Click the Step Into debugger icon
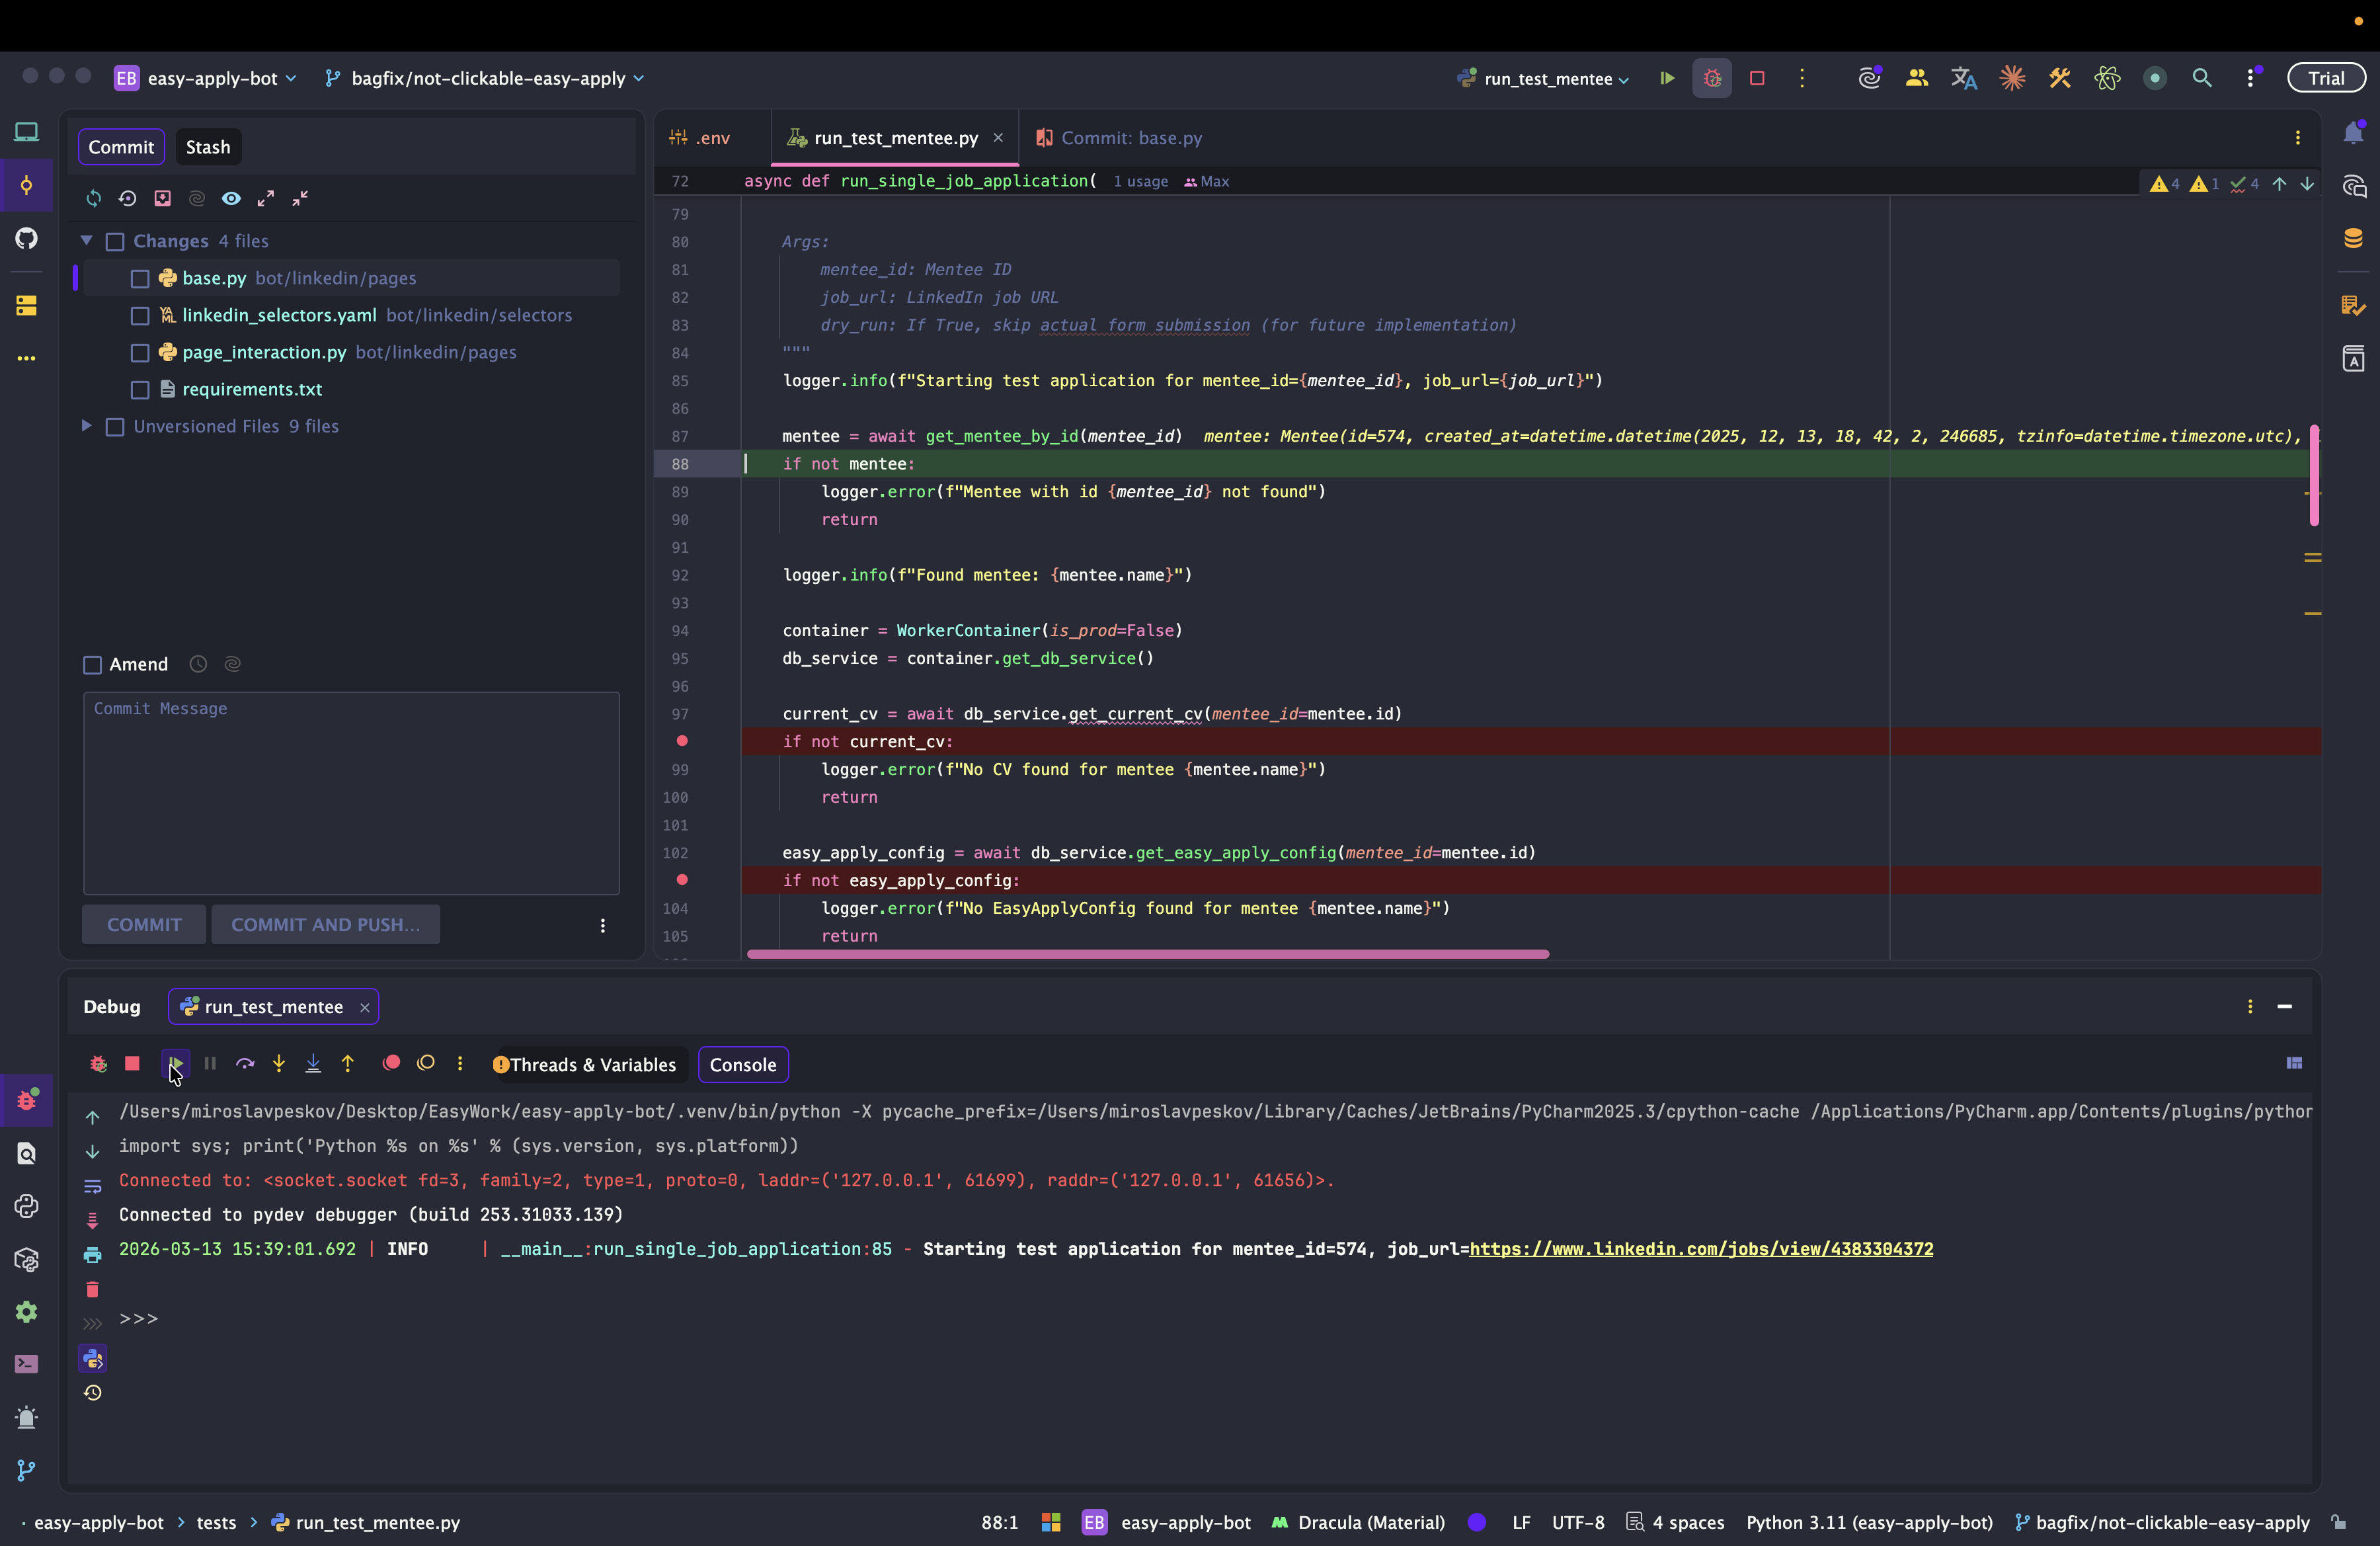2380x1546 pixels. click(x=279, y=1063)
